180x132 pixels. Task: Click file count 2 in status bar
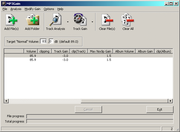click(172, 129)
